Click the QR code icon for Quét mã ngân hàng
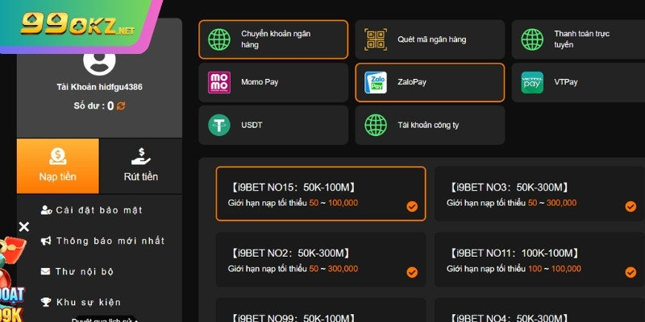 tap(376, 39)
